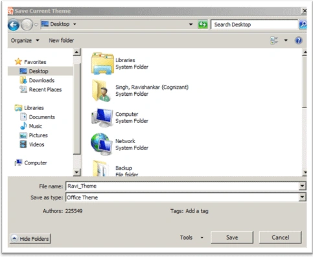313x257 pixels.
Task: Click the Save button
Action: coord(232,238)
